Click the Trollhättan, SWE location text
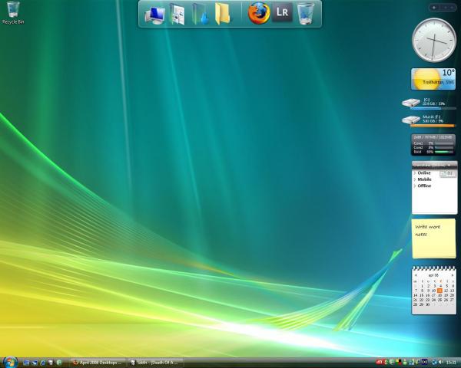Viewport: 461px width, 368px height. coord(439,82)
